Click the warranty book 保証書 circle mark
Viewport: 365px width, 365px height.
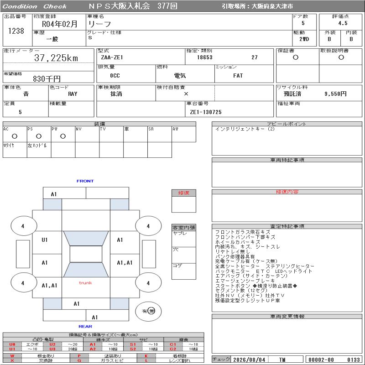click(x=296, y=57)
